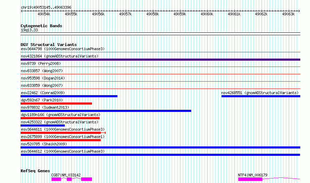The width and height of the screenshot is (310, 183).
Task: Click the 19q13.33 band label
Action: pyautogui.click(x=29, y=30)
